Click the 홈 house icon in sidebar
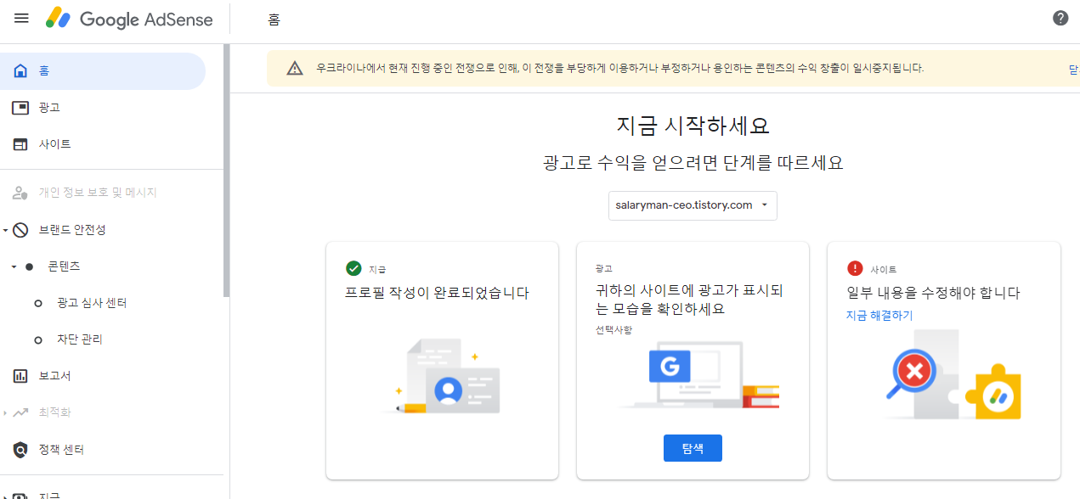The image size is (1080, 499). (x=21, y=71)
